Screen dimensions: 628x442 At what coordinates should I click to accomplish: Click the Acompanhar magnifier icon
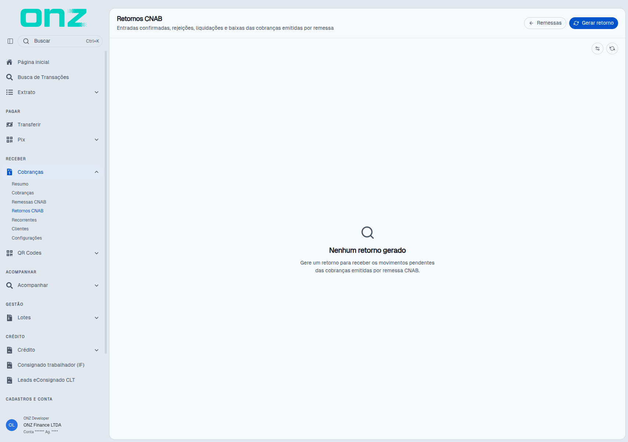[10, 285]
